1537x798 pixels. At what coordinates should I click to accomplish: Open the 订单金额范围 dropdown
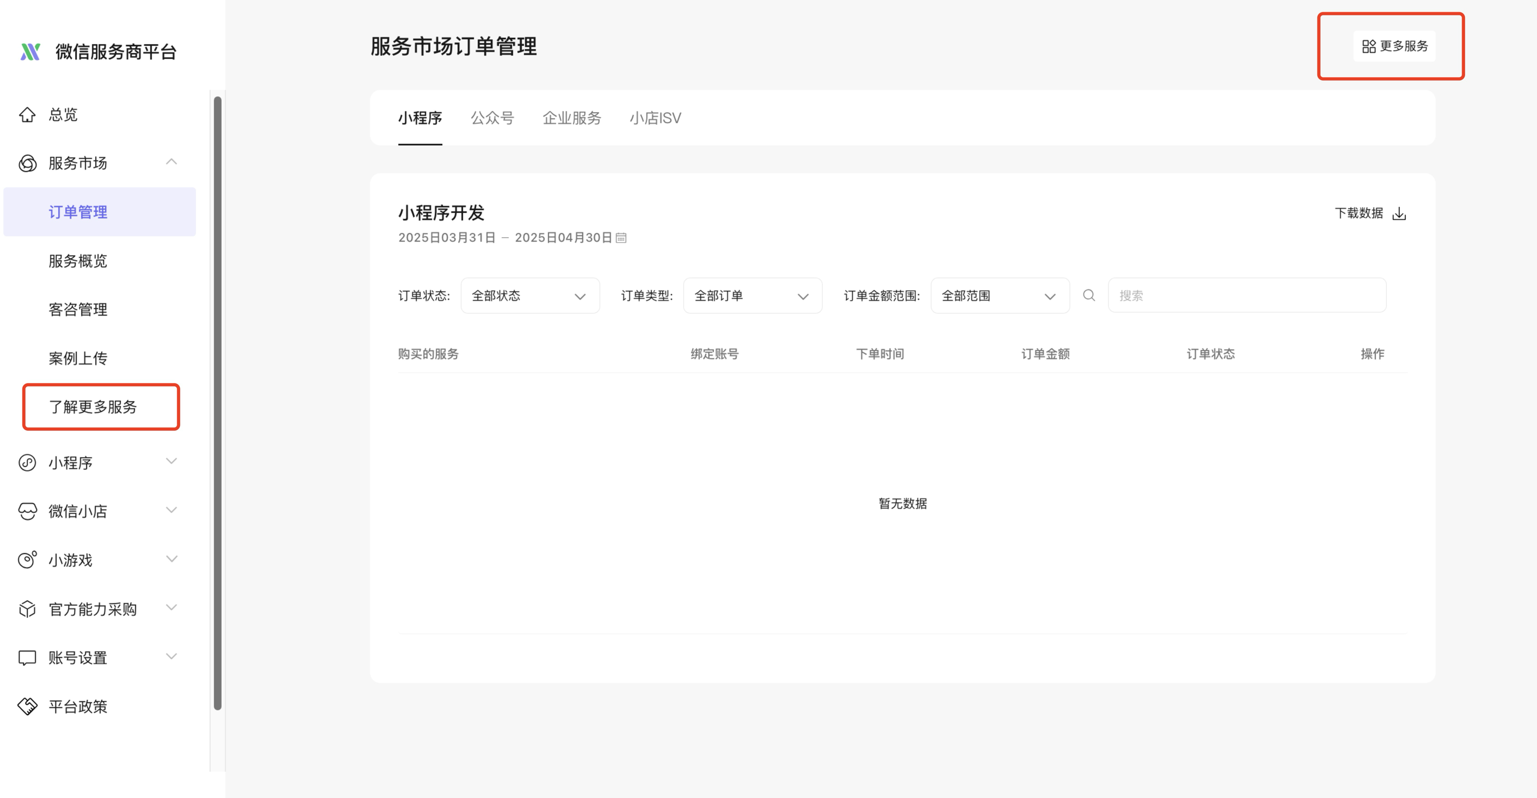(x=1000, y=295)
